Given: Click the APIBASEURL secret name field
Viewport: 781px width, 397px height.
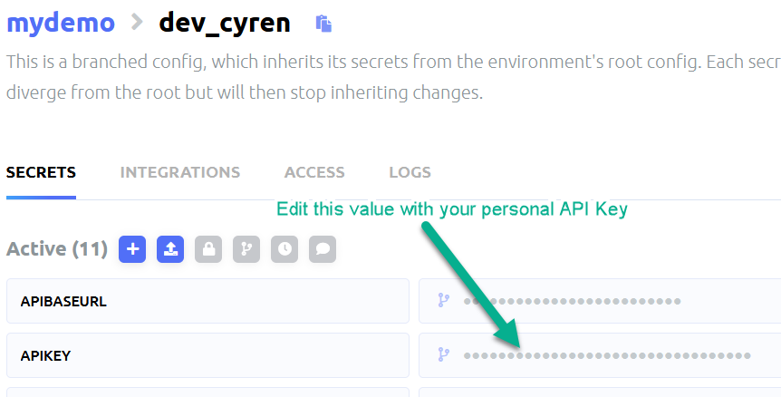Looking at the screenshot, I should tap(207, 301).
